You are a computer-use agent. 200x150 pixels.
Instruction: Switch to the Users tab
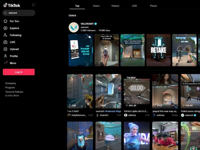pyautogui.click(x=96, y=6)
